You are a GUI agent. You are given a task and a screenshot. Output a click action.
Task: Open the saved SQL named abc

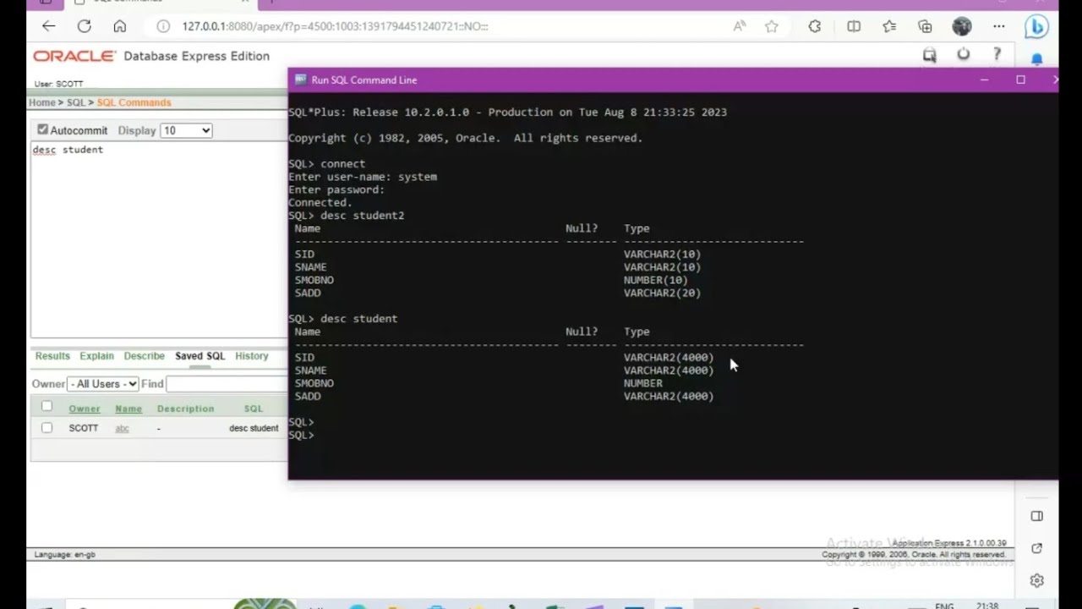pos(122,428)
